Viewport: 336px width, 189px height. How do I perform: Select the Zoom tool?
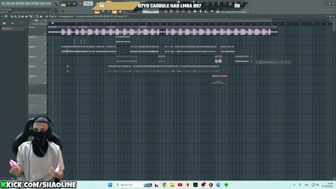pos(38,16)
